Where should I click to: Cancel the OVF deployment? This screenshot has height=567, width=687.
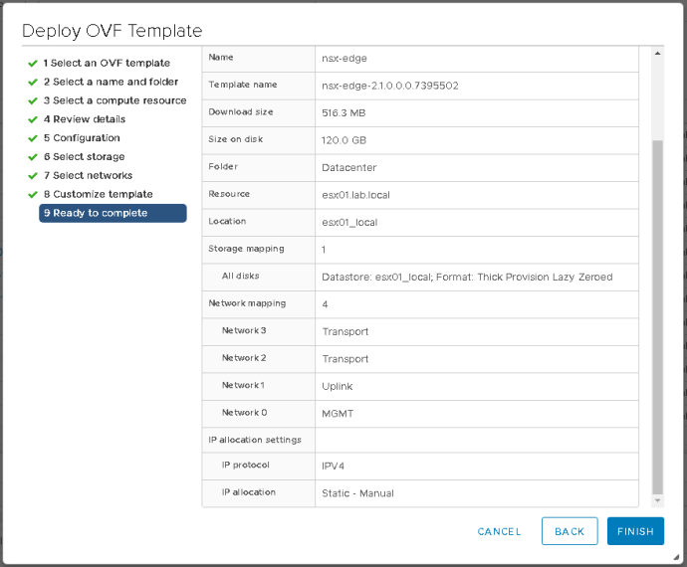pyautogui.click(x=499, y=531)
